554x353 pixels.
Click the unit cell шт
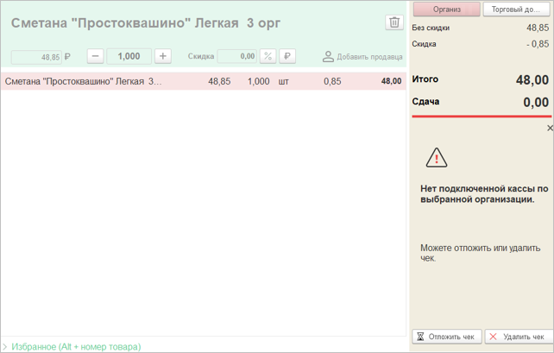(283, 82)
